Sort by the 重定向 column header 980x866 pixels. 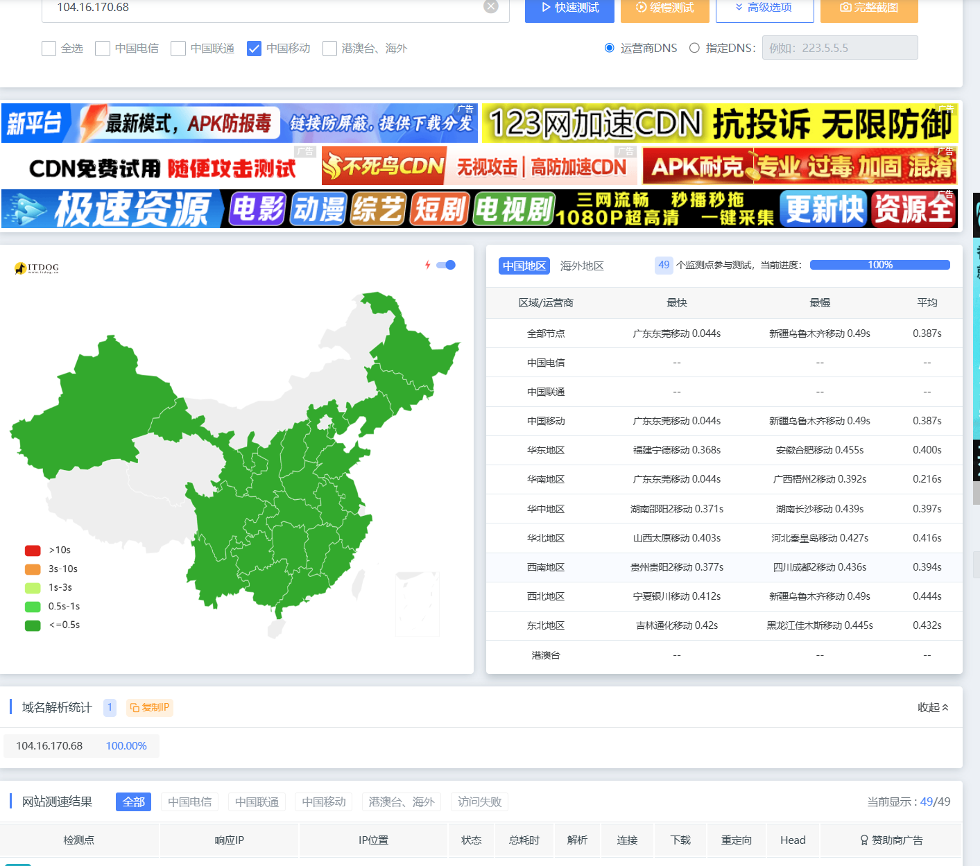pyautogui.click(x=737, y=840)
